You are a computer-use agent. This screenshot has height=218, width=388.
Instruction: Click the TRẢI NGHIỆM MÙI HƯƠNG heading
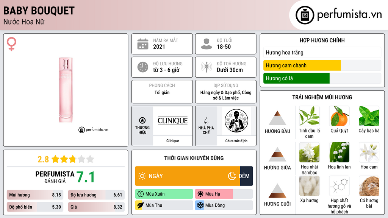click(x=322, y=97)
